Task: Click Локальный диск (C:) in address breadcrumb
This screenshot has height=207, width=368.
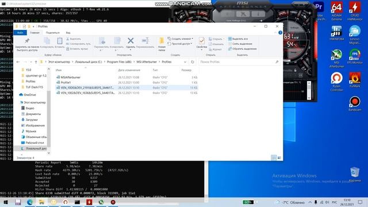Action: [x=88, y=62]
